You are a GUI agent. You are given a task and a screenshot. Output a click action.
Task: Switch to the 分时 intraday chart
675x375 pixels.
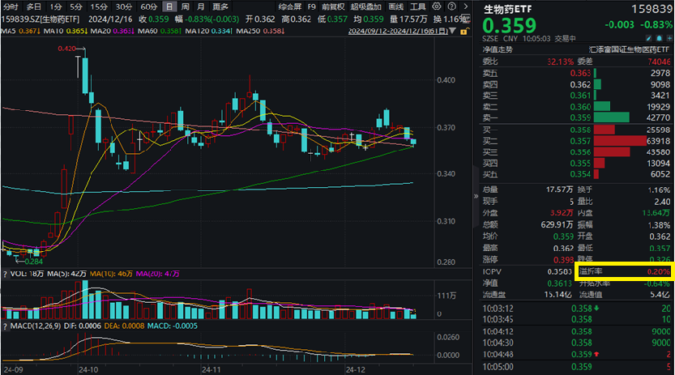coord(11,6)
